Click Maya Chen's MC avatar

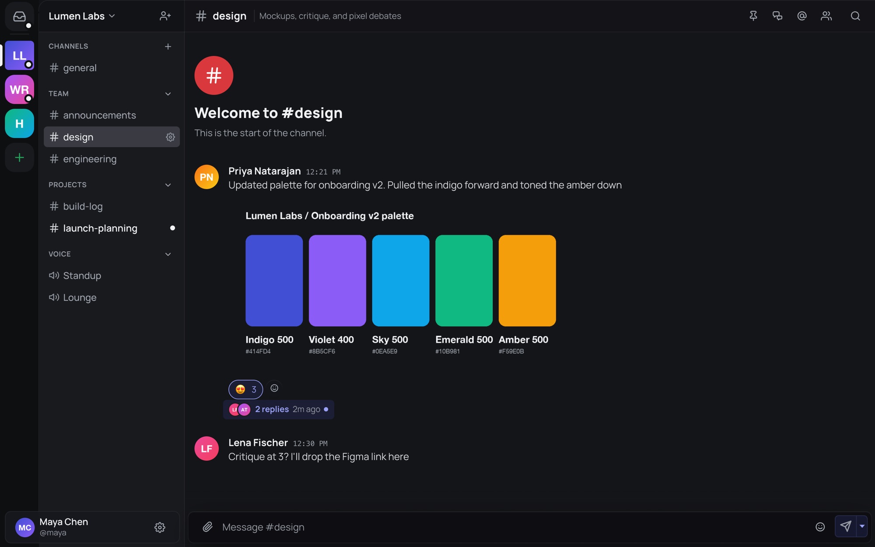coord(25,527)
